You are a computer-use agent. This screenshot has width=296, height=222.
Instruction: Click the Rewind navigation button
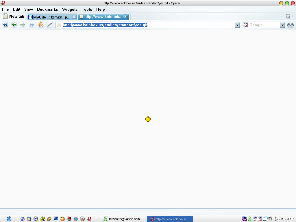pos(5,25)
